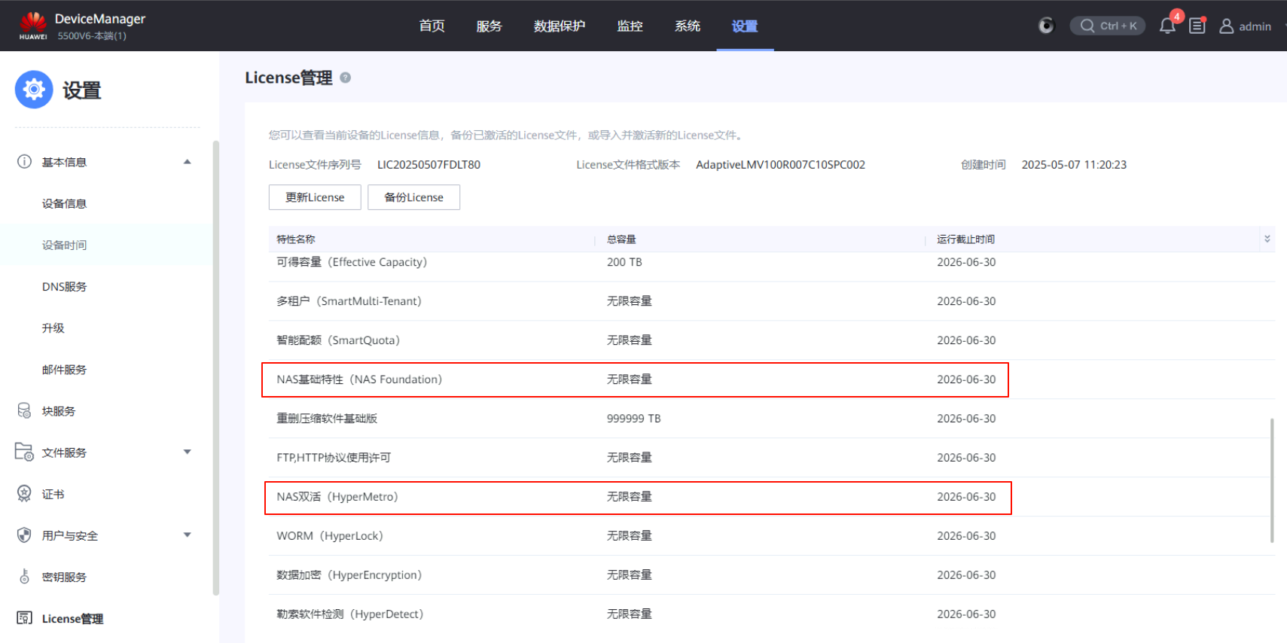The height and width of the screenshot is (643, 1287).
Task: Open the 数据保护 top menu
Action: [x=559, y=26]
